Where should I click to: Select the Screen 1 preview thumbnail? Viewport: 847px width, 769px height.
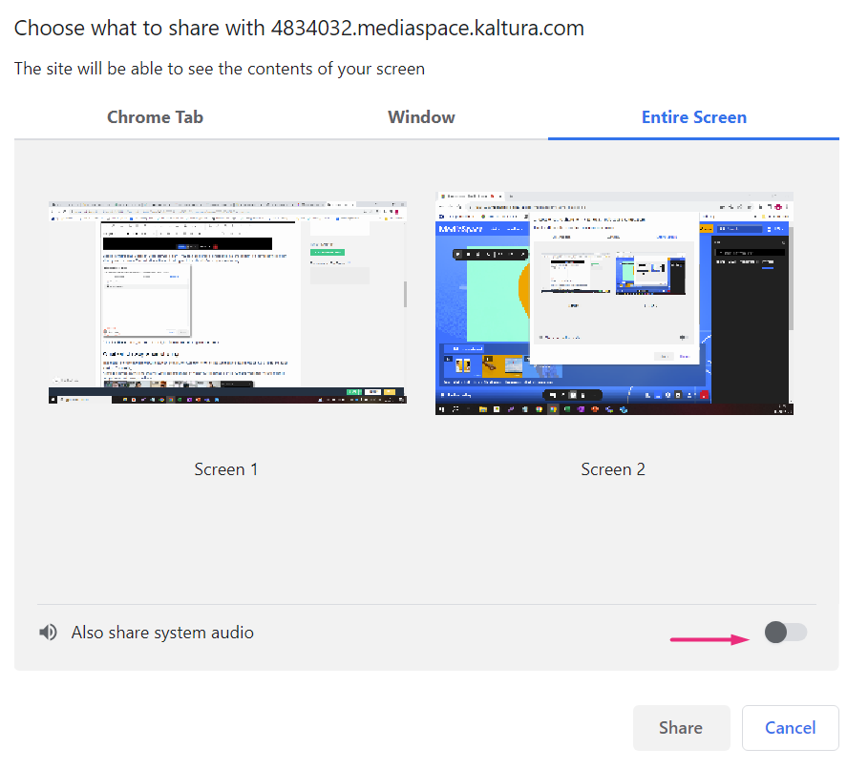point(227,303)
